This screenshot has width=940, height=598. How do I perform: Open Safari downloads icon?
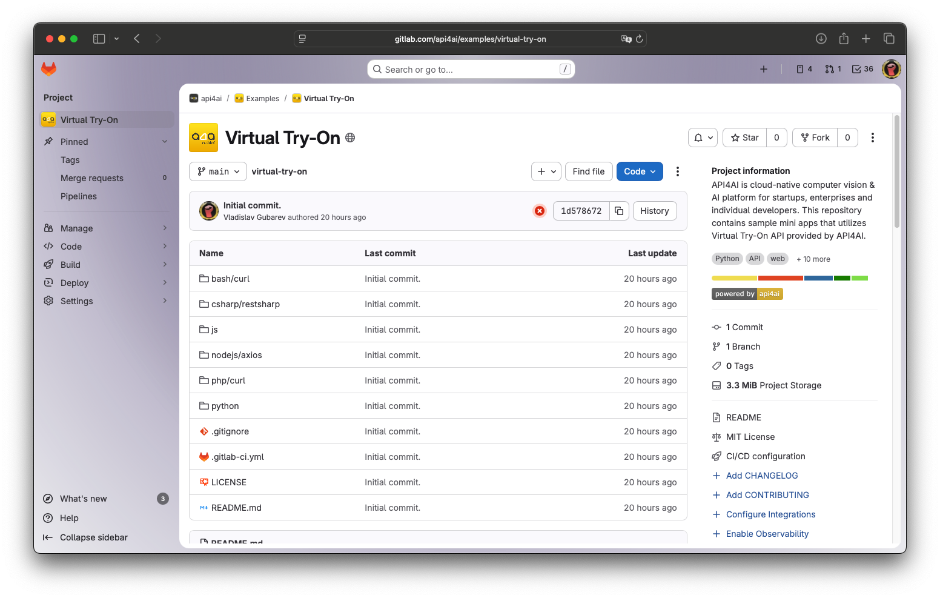(x=821, y=39)
